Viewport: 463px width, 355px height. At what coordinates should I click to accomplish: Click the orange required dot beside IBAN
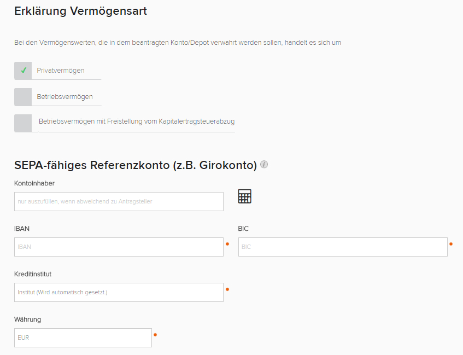227,243
